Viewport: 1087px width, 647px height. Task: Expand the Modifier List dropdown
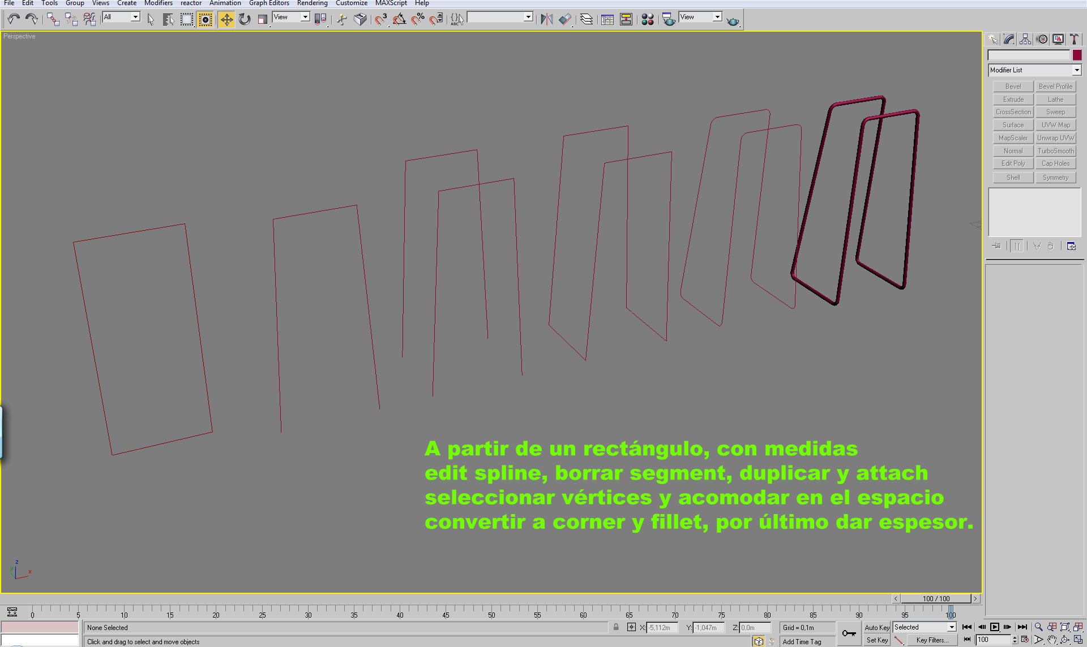click(x=1076, y=70)
